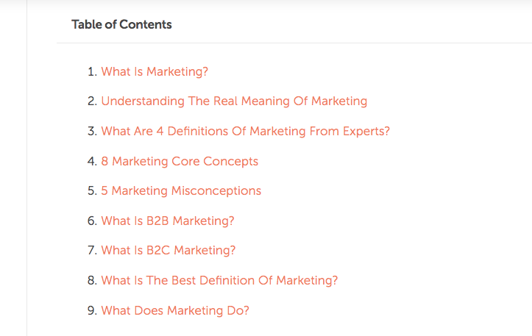Image resolution: width=532 pixels, height=336 pixels.
Task: Select the 8 Marketing Core Concepts link
Action: (180, 161)
